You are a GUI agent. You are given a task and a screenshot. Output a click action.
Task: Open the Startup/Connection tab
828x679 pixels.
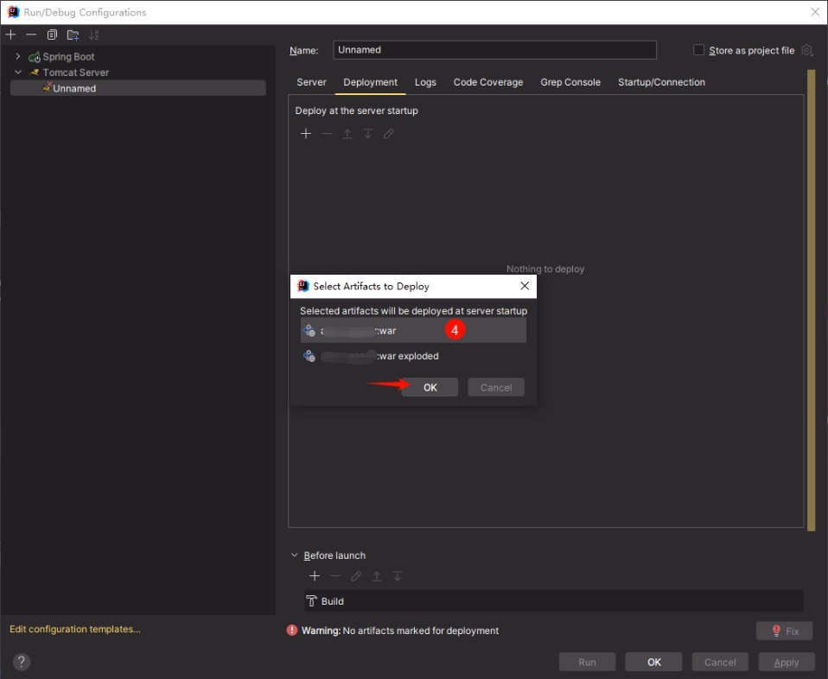[661, 82]
